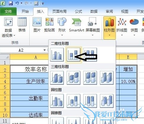This screenshot has height=124, width=144.
Task: Switch to the 视图 (View) tab
Action: click(125, 12)
